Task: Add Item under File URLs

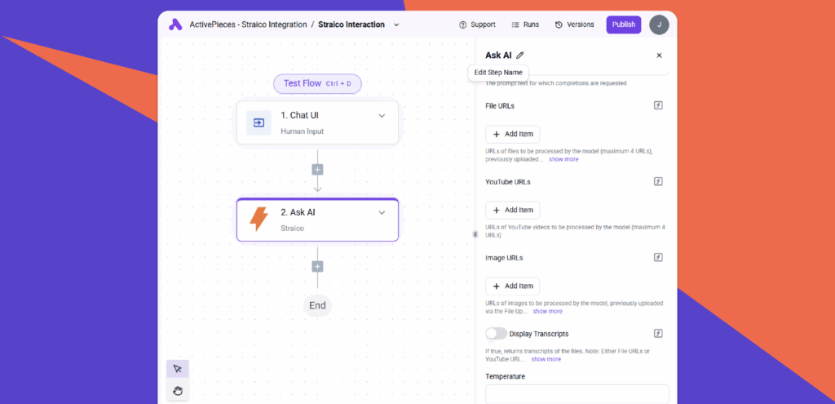Action: click(512, 135)
